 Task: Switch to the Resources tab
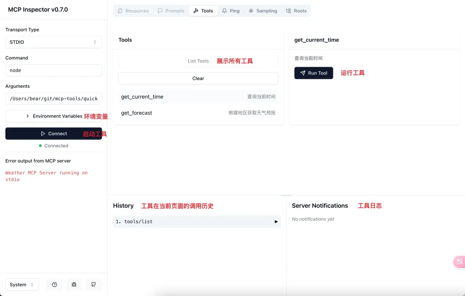(x=133, y=11)
